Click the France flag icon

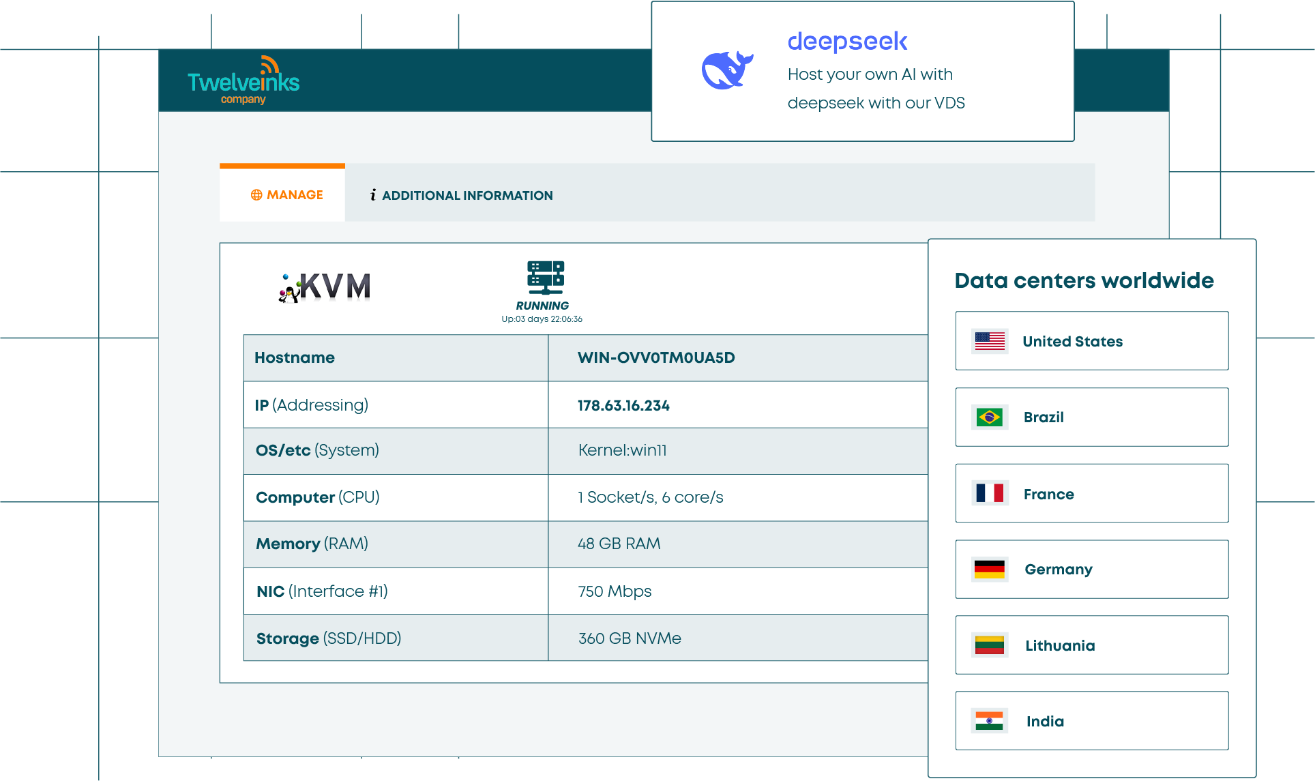(x=990, y=493)
